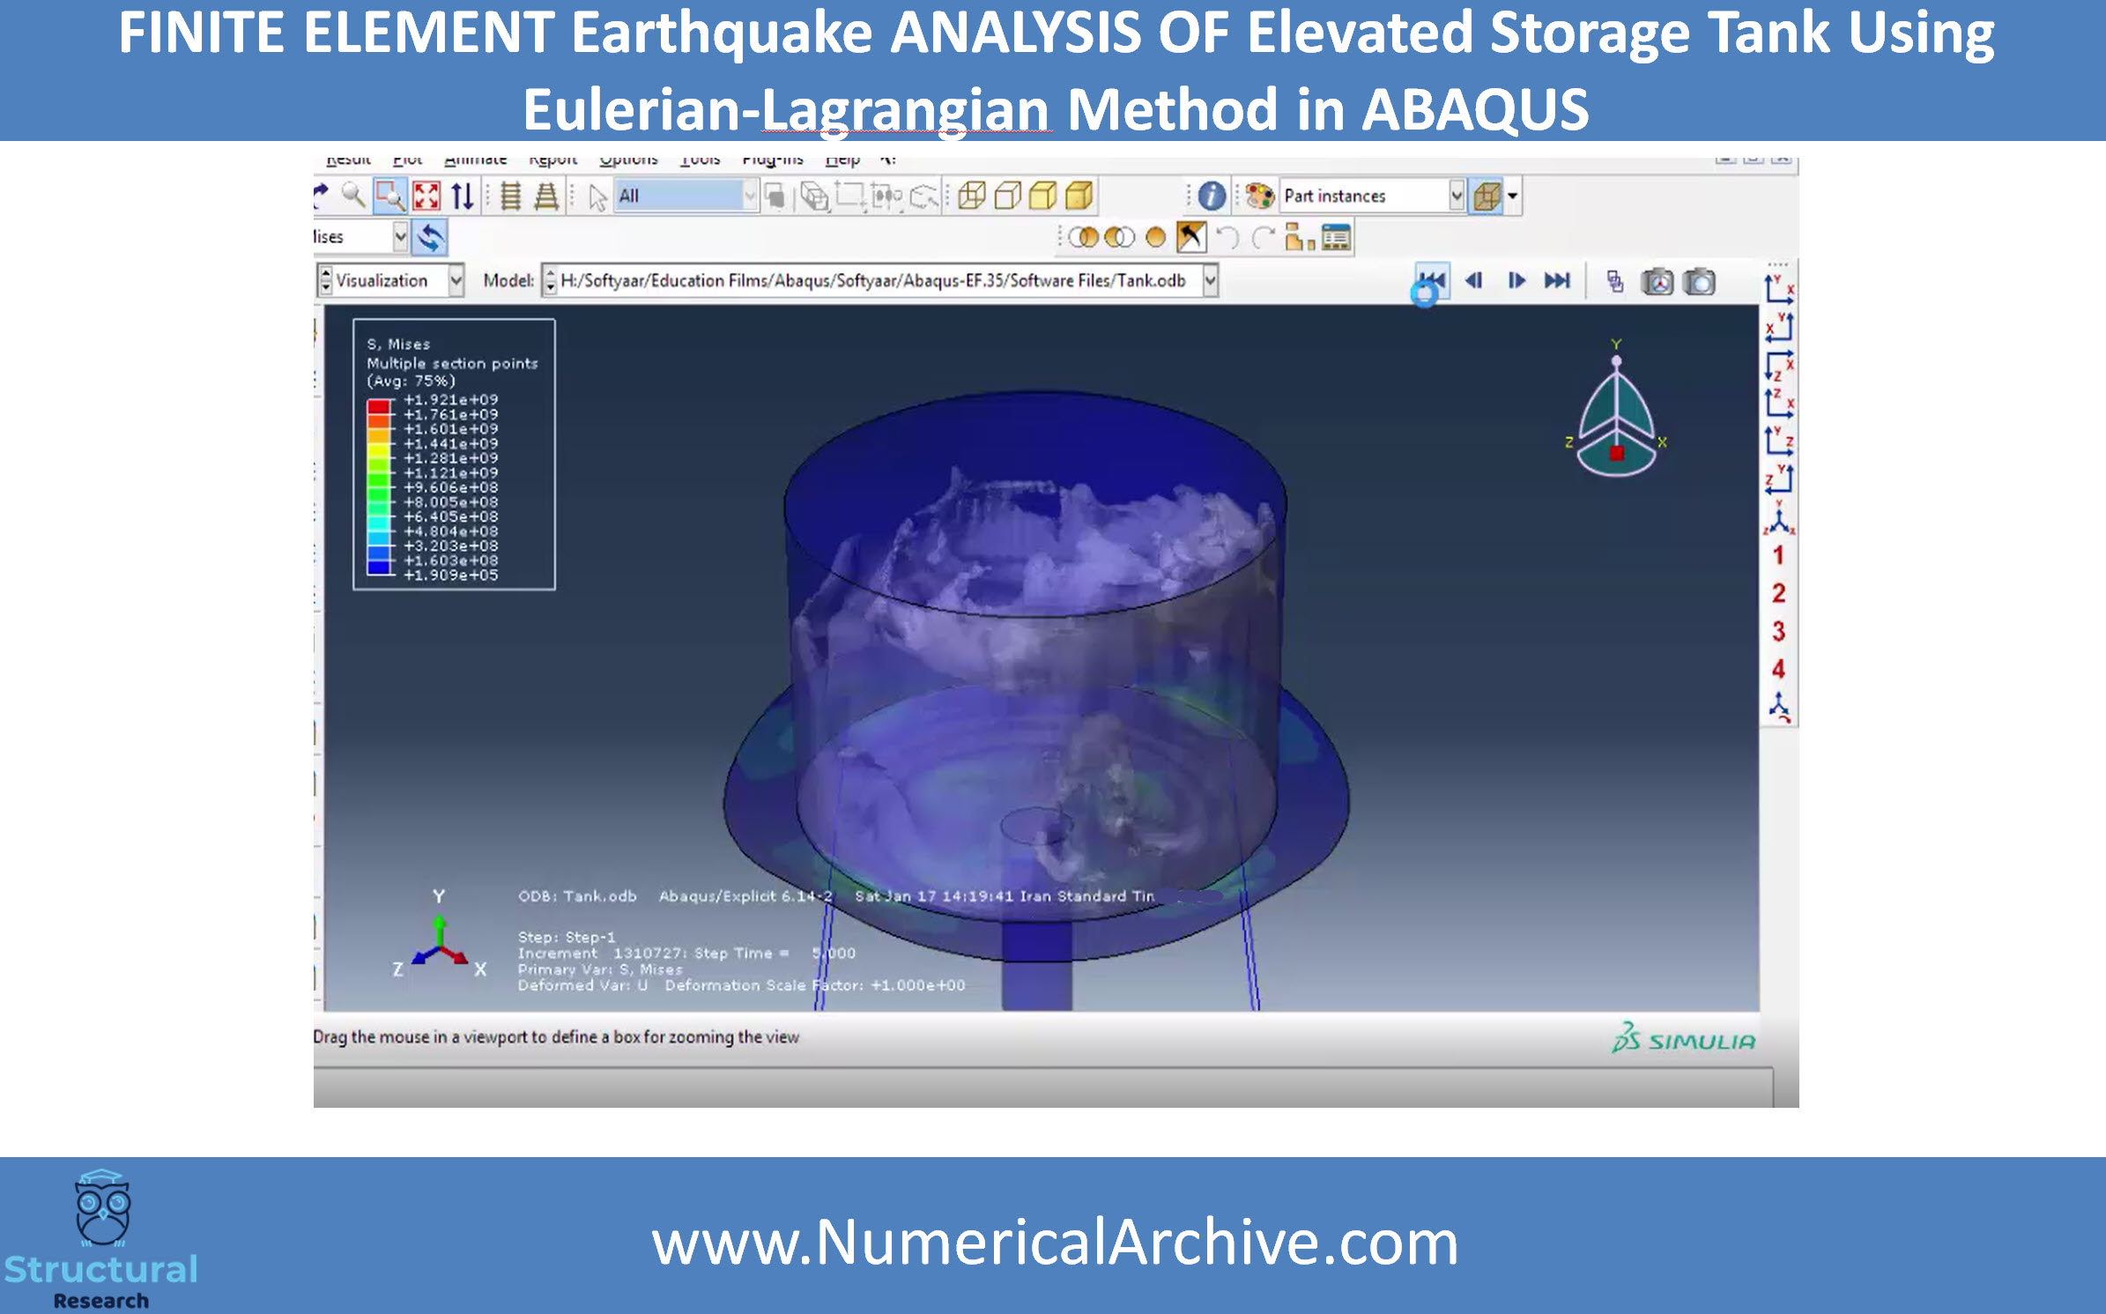2106x1314 pixels.
Task: Choose filled render style cube
Action: (1043, 195)
